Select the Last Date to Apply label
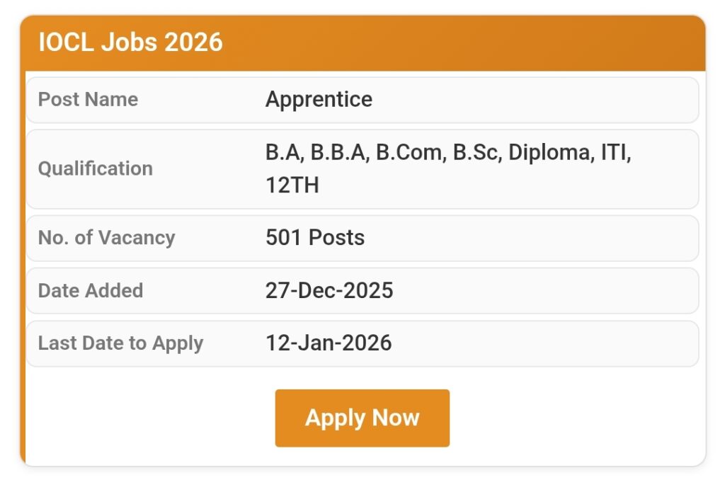Screen dimensions: 725x480 click(120, 343)
